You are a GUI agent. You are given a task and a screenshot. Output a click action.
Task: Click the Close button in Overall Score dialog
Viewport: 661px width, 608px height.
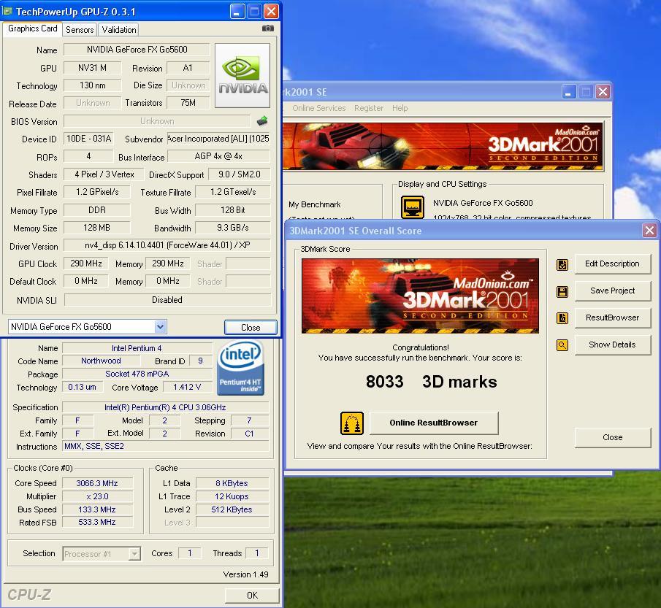pos(612,437)
